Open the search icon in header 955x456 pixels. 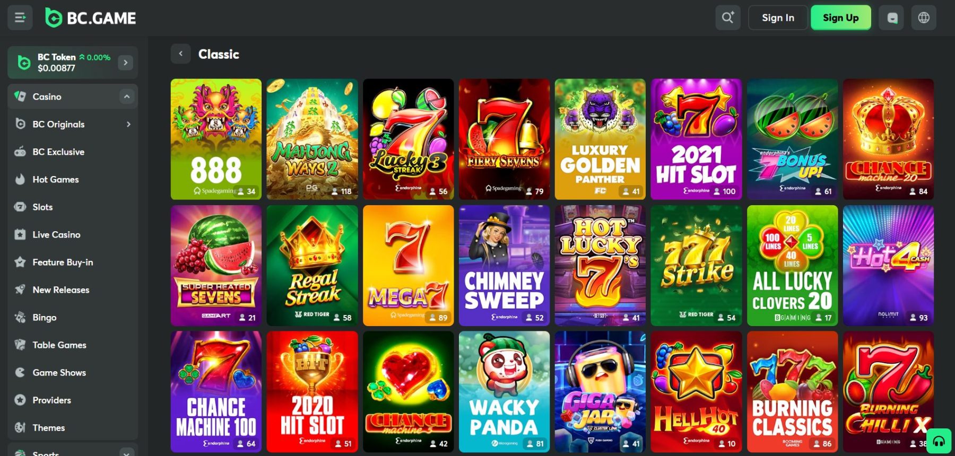click(727, 17)
